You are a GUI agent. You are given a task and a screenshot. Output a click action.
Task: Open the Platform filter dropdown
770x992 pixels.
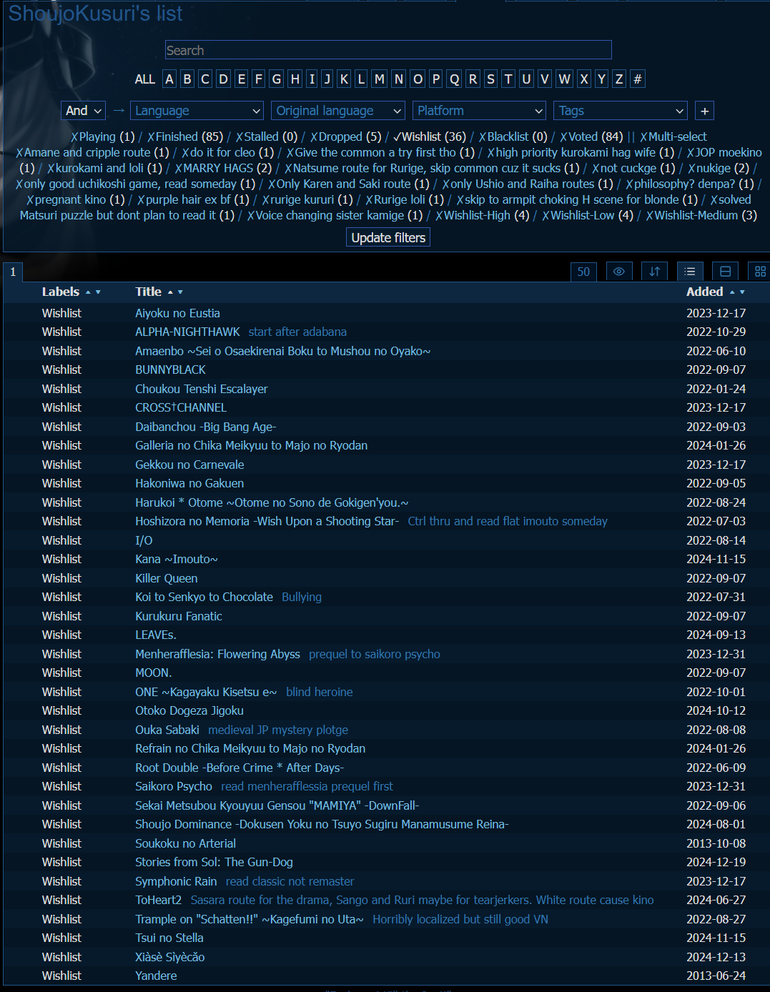(480, 111)
